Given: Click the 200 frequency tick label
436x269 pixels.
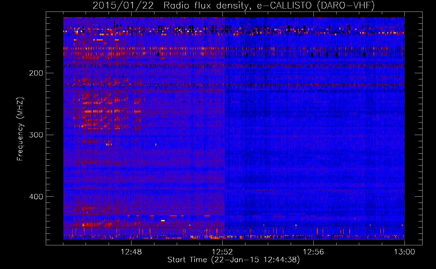Looking at the screenshot, I should click(36, 73).
